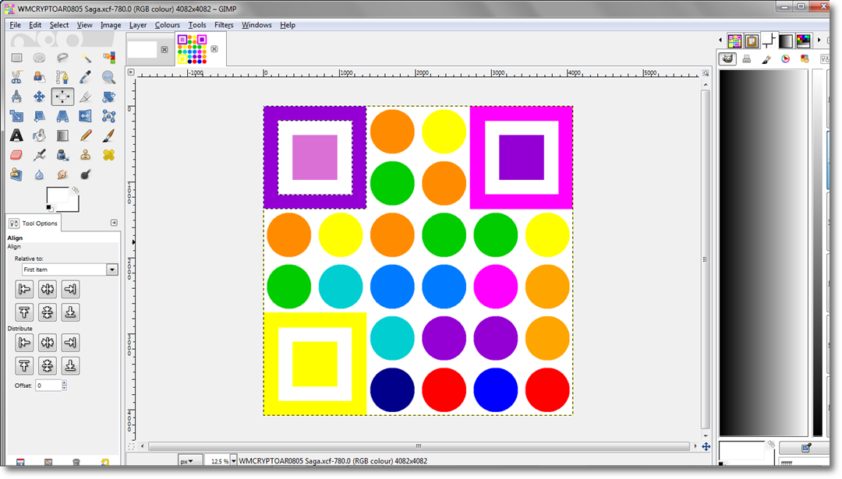Select the Eraser tool
Viewport: 842px width, 479px height.
(16, 155)
